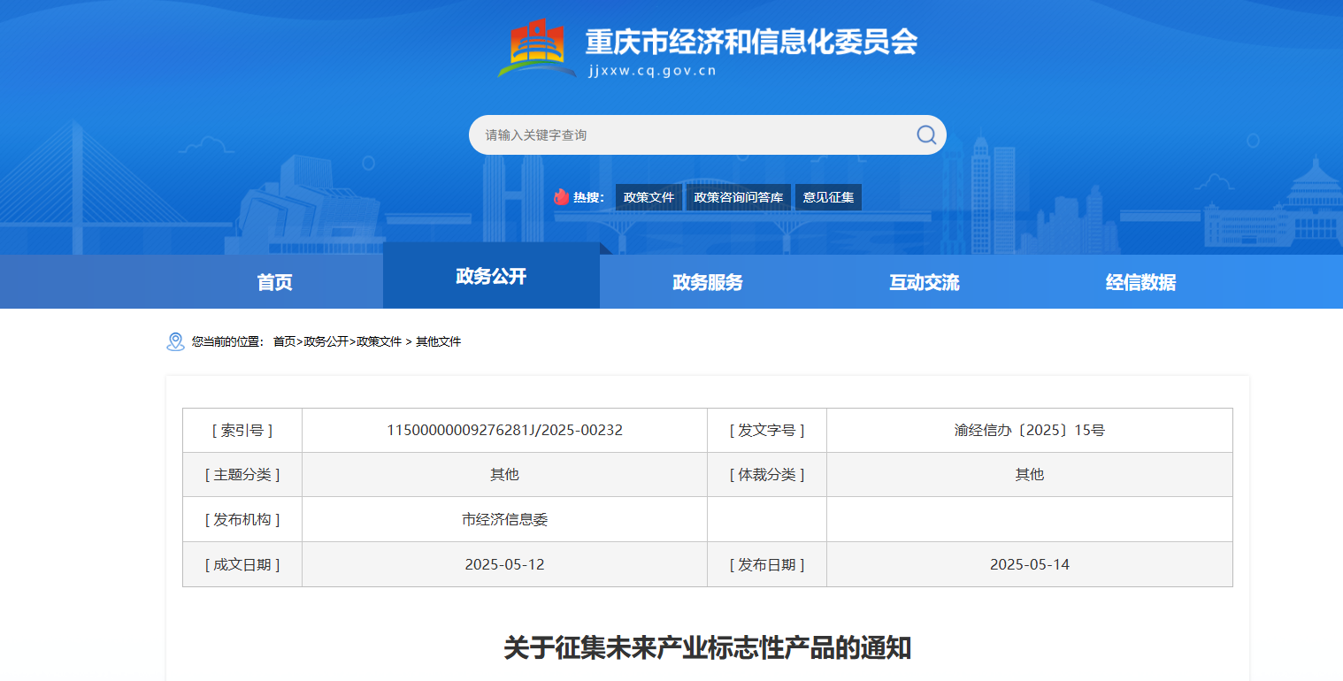Open the 政策文件 hot search tag
1343x681 pixels.
pyautogui.click(x=648, y=197)
